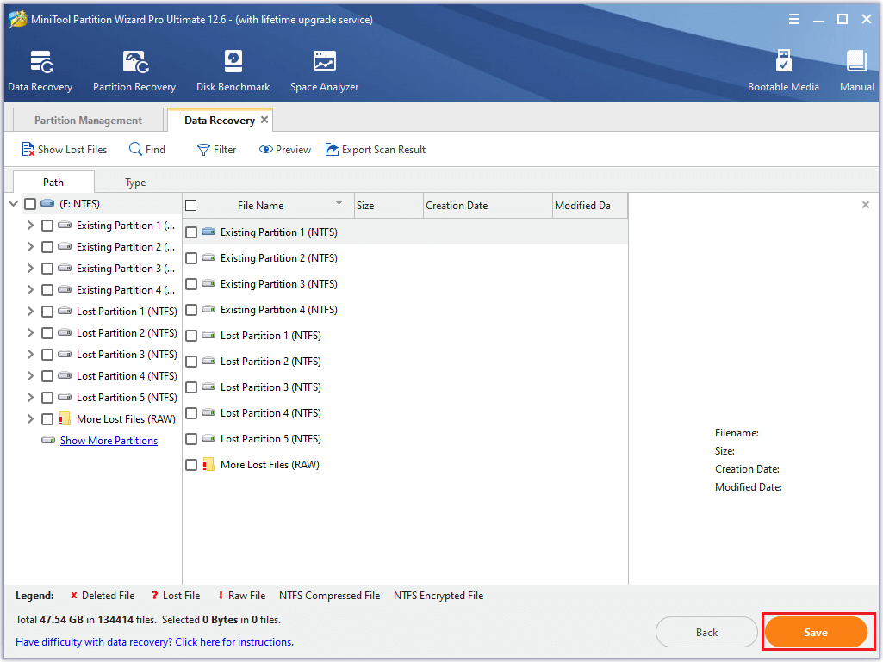This screenshot has width=883, height=662.
Task: Tick Lost Partition 5 checkbox in file list
Action: tap(191, 438)
